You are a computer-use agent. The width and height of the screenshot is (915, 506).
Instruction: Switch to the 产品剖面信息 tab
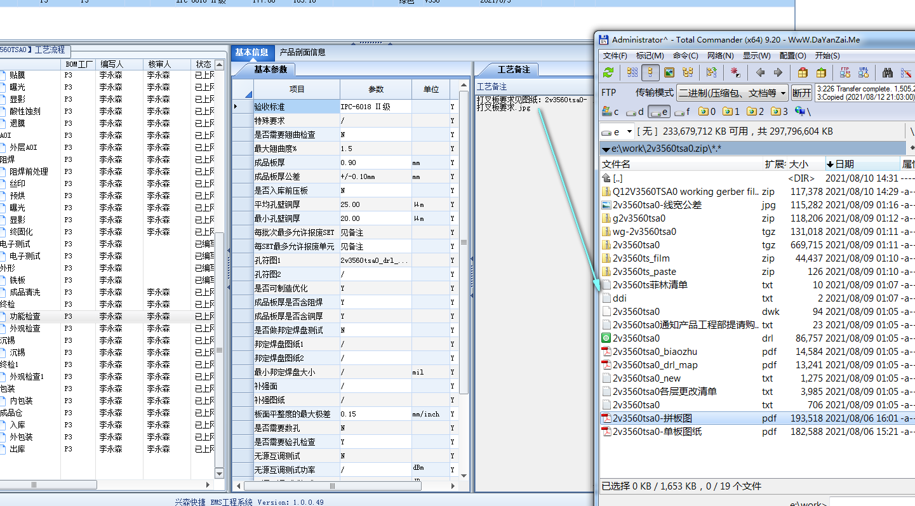pyautogui.click(x=302, y=52)
